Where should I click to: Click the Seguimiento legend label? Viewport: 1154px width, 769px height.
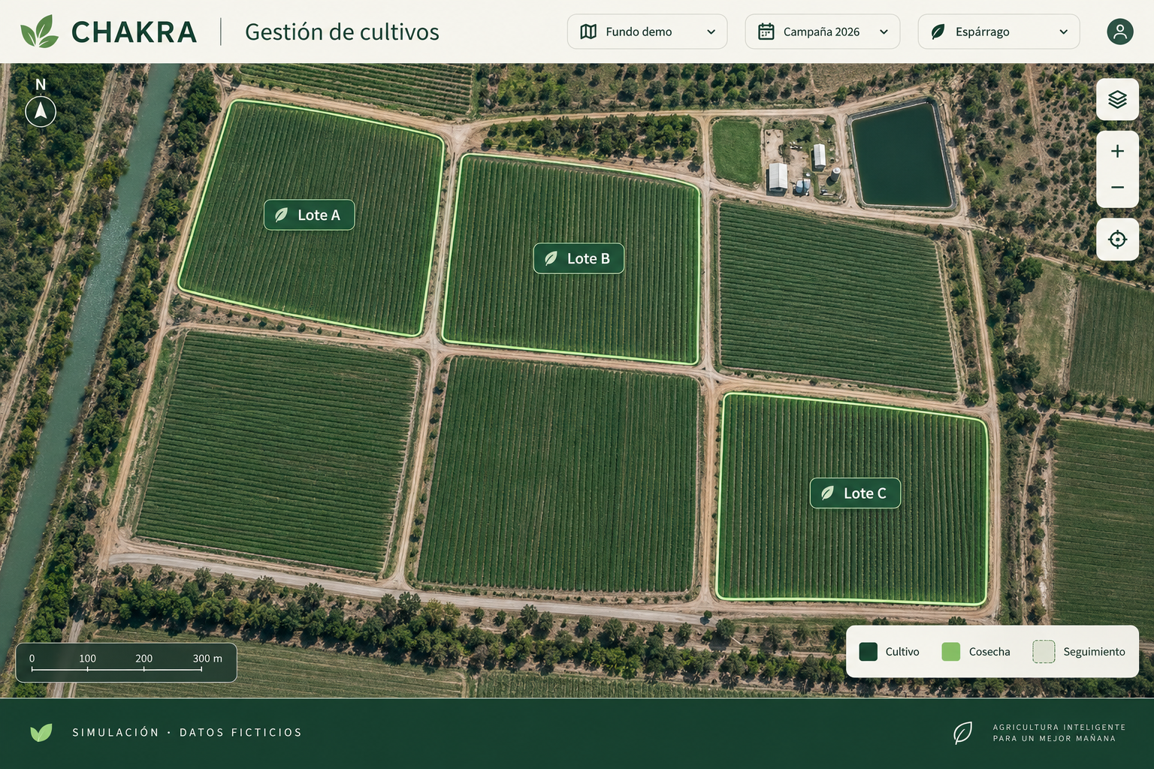point(1094,652)
